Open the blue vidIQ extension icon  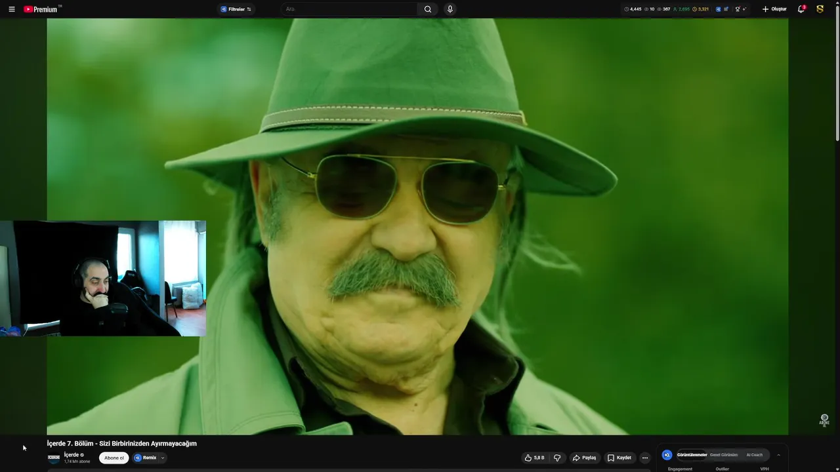tap(719, 9)
